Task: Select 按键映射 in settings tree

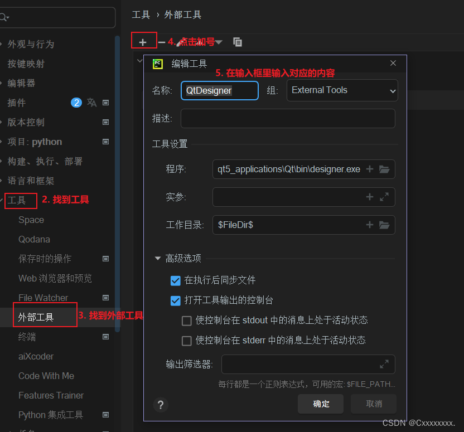Action: tap(26, 64)
